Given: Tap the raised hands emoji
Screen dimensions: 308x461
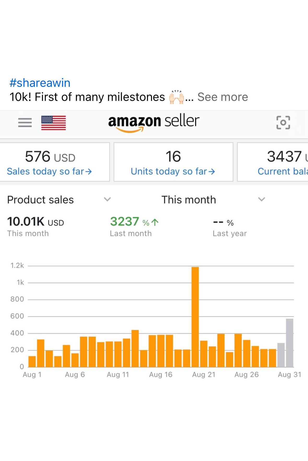Looking at the screenshot, I should [x=176, y=97].
